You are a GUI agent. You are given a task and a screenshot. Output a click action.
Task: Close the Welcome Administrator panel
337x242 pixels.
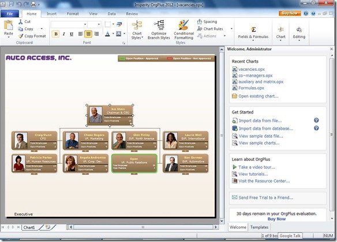click(x=331, y=49)
